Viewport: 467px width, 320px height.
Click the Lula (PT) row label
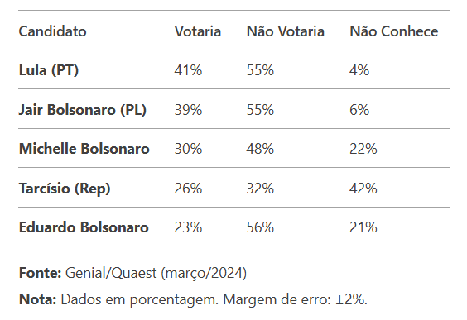49,70
